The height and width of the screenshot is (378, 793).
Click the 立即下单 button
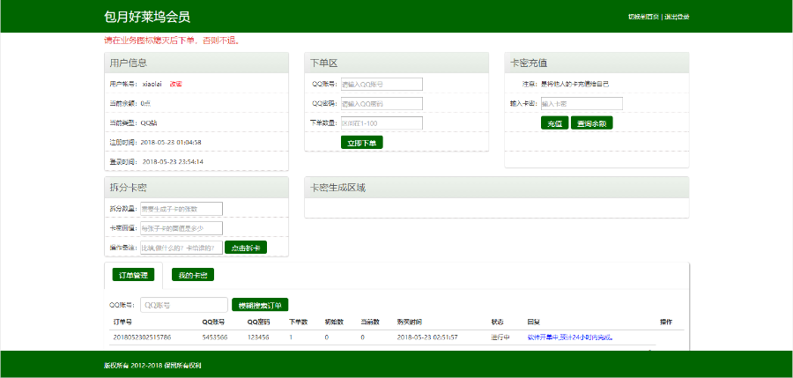[x=361, y=143]
